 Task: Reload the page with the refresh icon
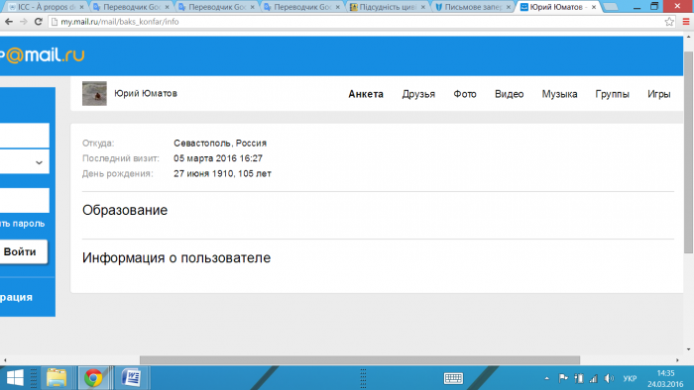point(38,22)
